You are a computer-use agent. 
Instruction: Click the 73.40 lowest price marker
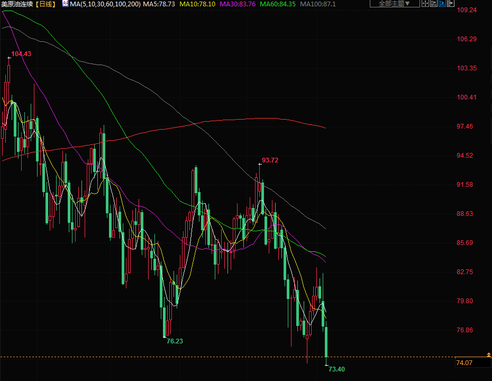(336, 369)
